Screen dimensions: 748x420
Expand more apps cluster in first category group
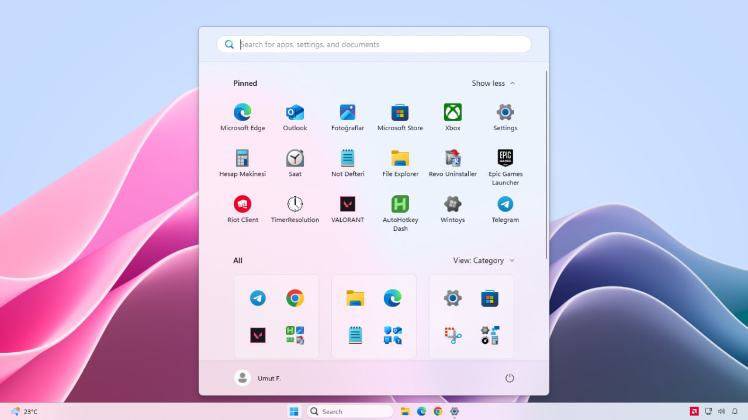pyautogui.click(x=295, y=335)
